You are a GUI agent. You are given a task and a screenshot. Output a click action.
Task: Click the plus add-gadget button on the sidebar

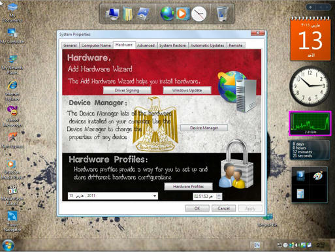click(x=310, y=7)
